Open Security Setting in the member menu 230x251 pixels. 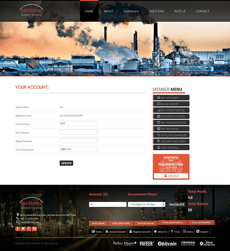click(171, 141)
